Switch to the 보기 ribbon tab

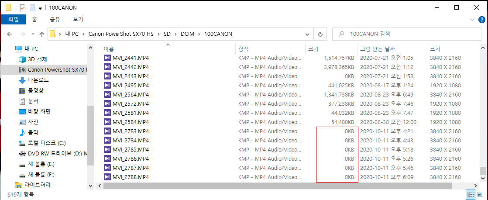coord(78,19)
